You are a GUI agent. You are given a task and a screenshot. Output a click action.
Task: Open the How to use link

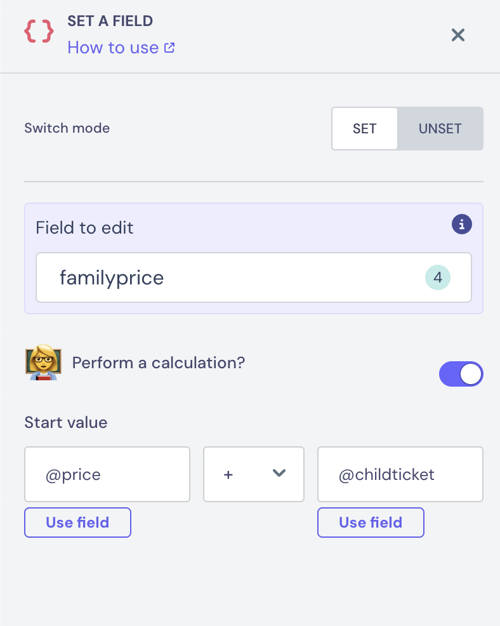click(x=113, y=48)
